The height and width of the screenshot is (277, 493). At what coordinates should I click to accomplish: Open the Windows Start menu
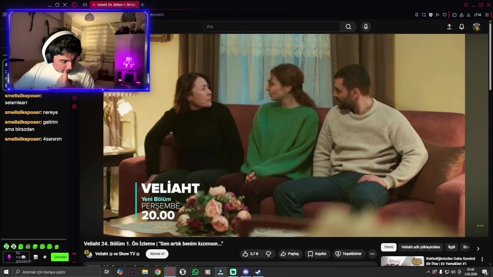point(6,272)
